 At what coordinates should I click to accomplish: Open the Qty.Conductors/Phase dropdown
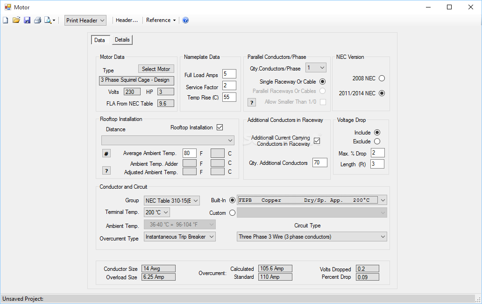(316, 68)
